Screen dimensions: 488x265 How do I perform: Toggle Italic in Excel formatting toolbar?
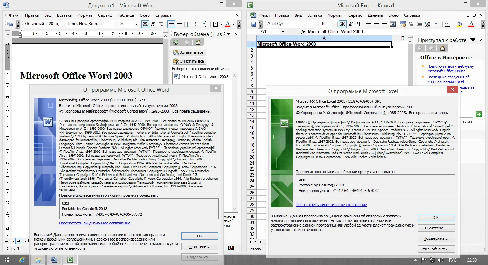tap(351, 24)
